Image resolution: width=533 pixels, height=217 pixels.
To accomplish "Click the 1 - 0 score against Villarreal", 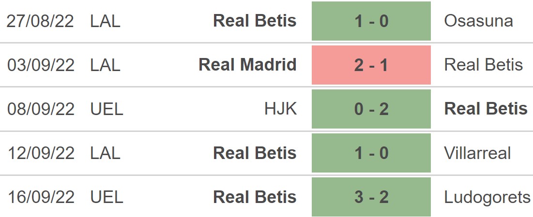I will click(x=371, y=153).
